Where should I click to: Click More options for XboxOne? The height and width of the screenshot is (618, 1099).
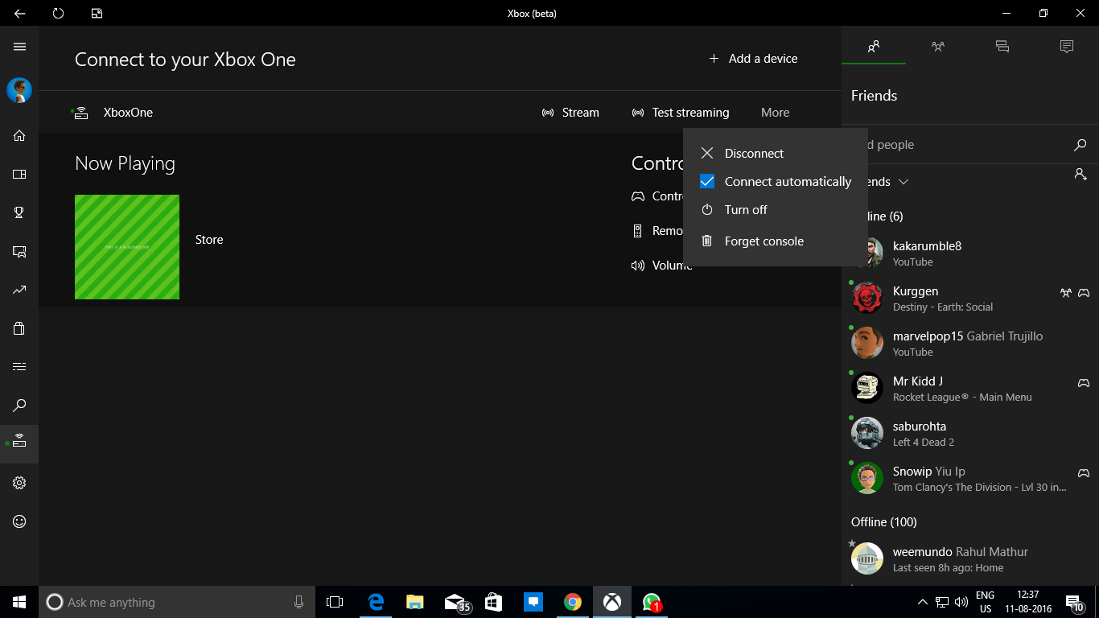pos(775,113)
